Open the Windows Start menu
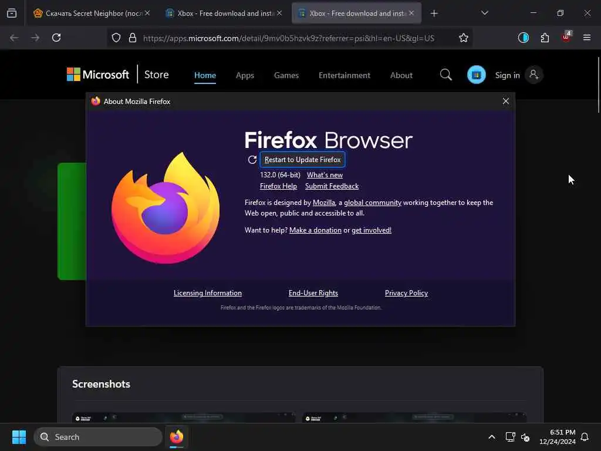This screenshot has height=451, width=601. coord(19,437)
